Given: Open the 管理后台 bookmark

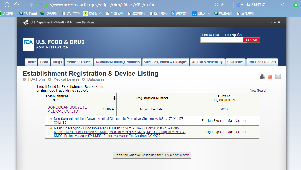Looking at the screenshot, I should coord(28,13).
